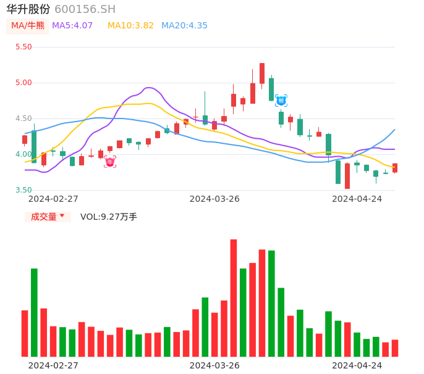
Task: Click the stock code 600156.SH
Action: point(85,9)
